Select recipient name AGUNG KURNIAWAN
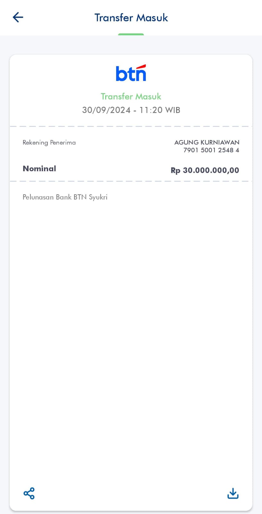This screenshot has width=262, height=514. pos(207,142)
